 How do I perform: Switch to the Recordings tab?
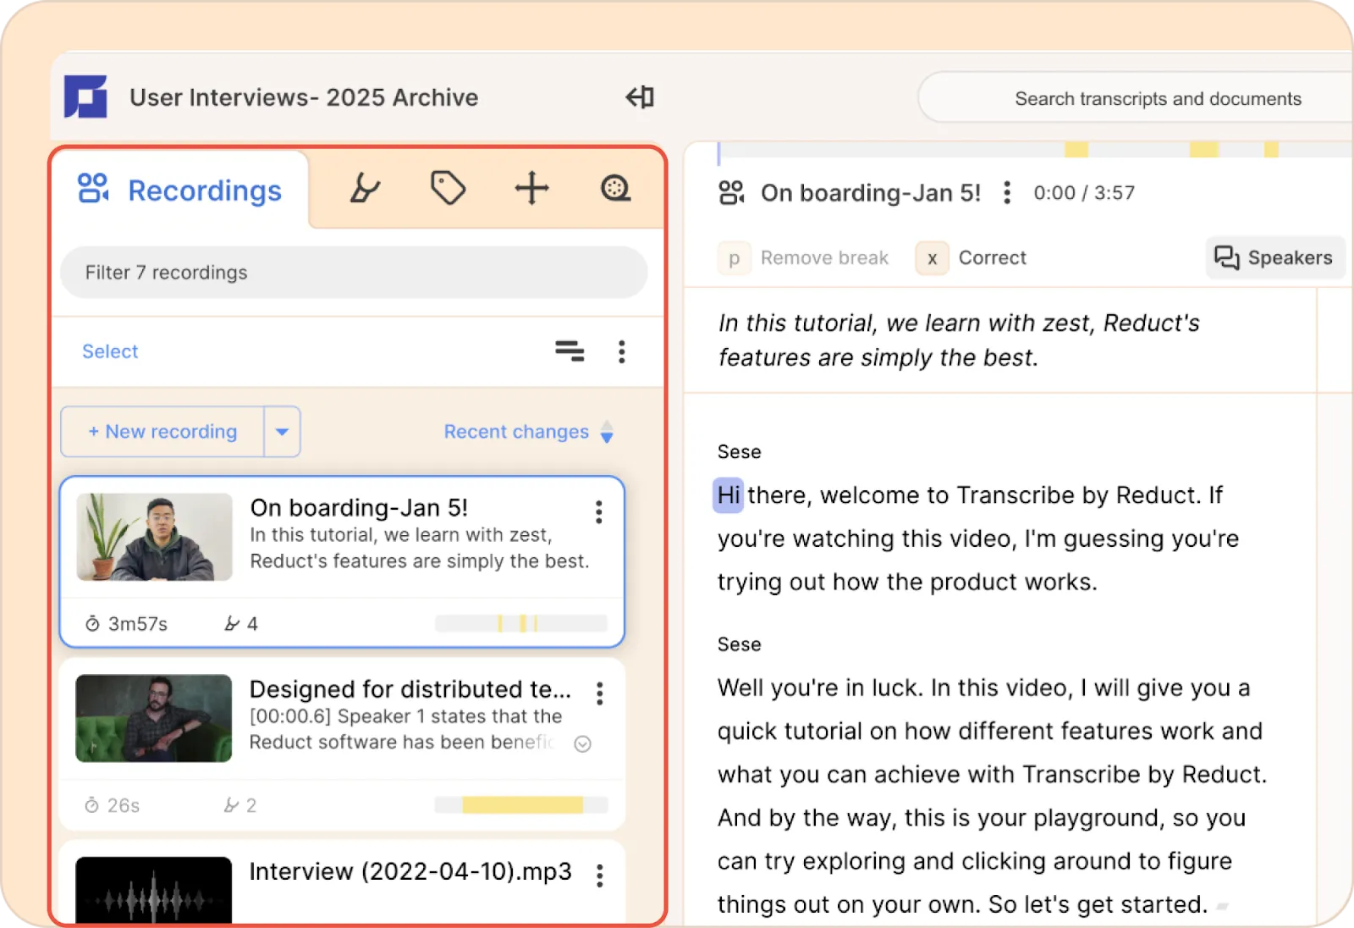click(x=179, y=191)
